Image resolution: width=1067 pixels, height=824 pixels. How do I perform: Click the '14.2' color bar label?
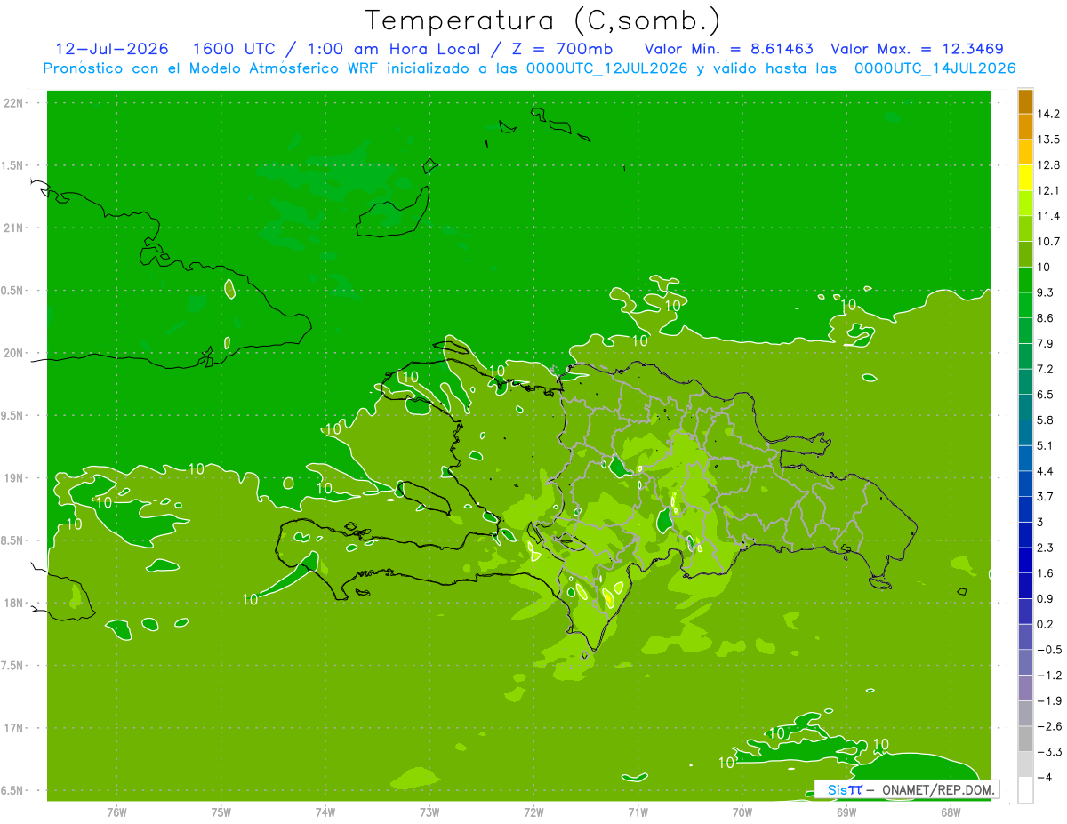click(1047, 114)
